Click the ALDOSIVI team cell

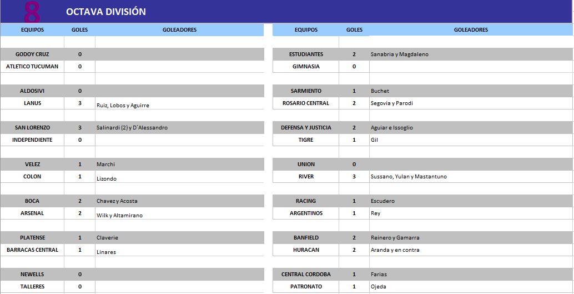[x=32, y=91]
